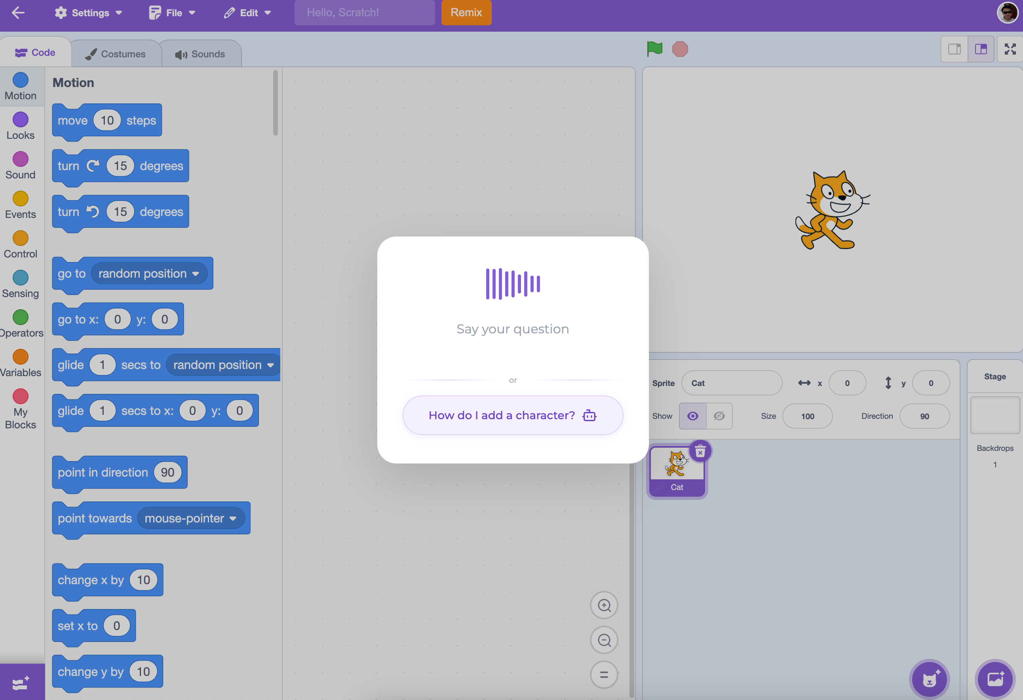Click the project name input field

(x=365, y=13)
